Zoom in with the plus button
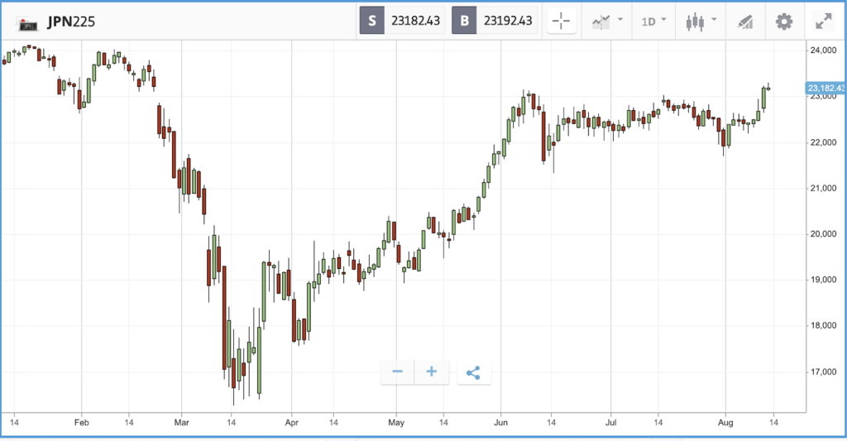The height and width of the screenshot is (441, 847). pos(432,371)
